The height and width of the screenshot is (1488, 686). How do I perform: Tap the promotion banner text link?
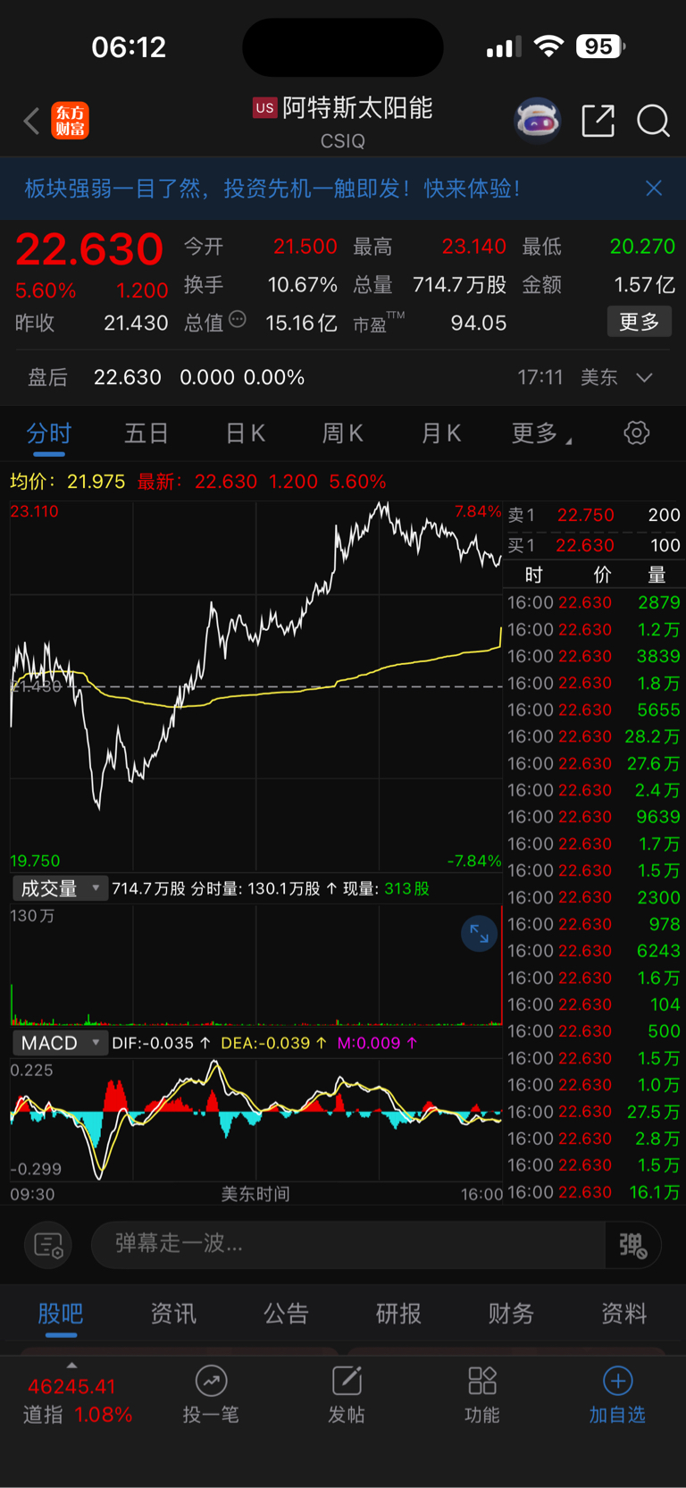tap(272, 188)
